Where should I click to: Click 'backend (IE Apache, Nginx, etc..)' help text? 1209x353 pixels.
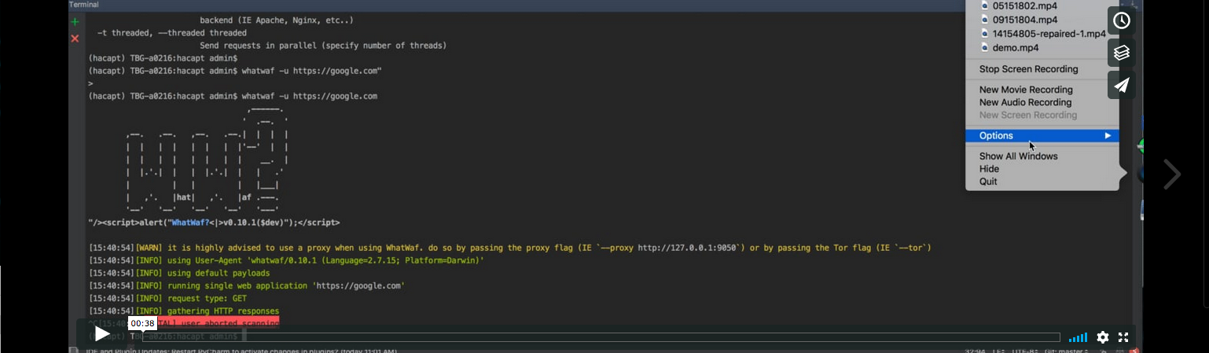click(x=277, y=20)
